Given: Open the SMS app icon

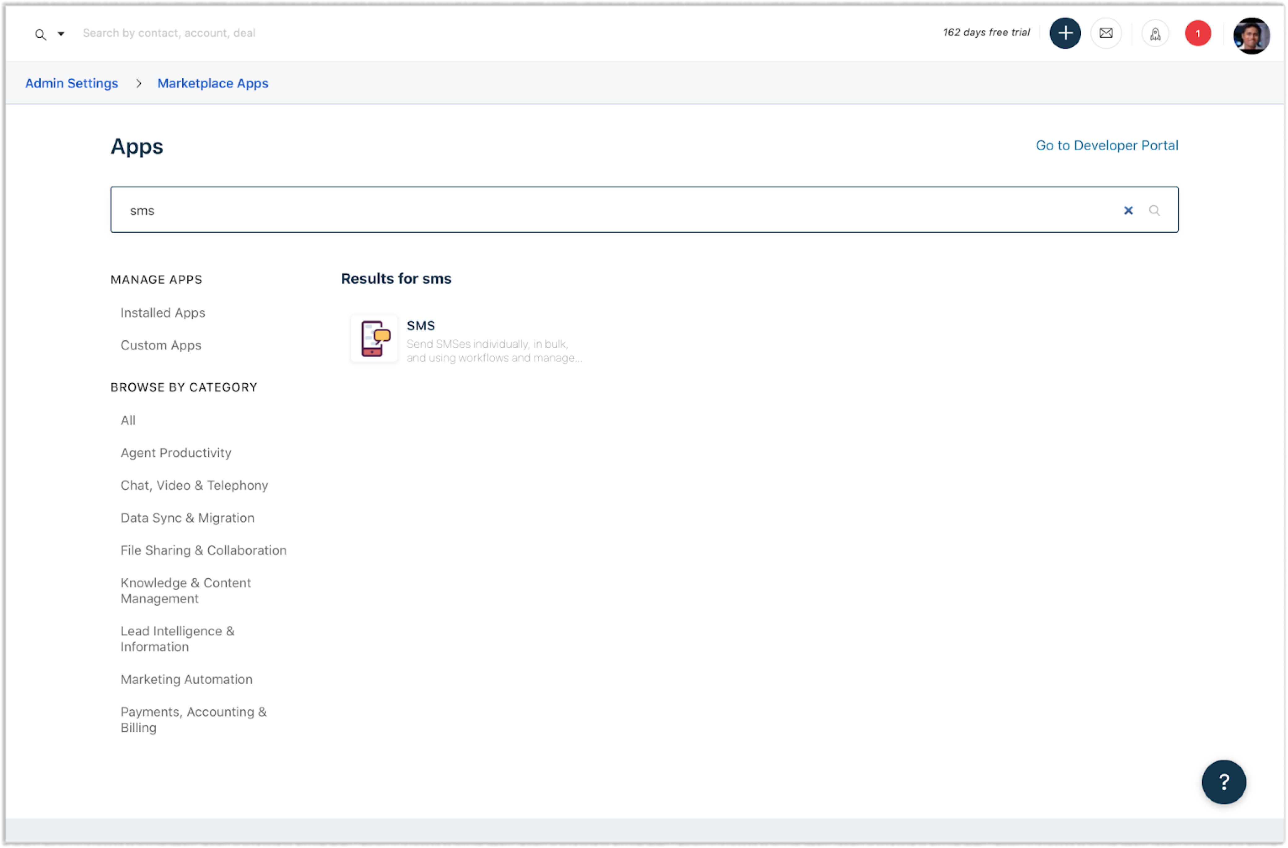Looking at the screenshot, I should click(375, 338).
